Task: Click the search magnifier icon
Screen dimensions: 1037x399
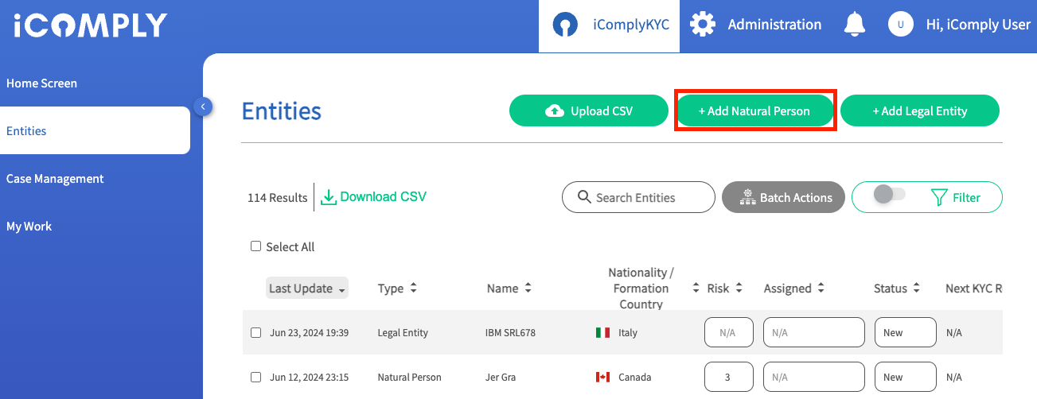Action: pyautogui.click(x=583, y=197)
